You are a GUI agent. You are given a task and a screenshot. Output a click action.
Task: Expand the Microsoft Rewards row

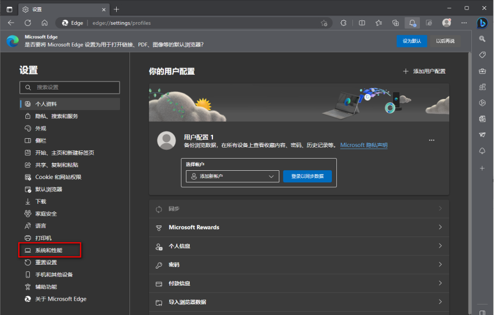pos(299,227)
